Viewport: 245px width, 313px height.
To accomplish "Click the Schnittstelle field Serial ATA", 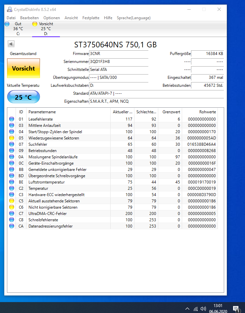I will click(119, 70).
